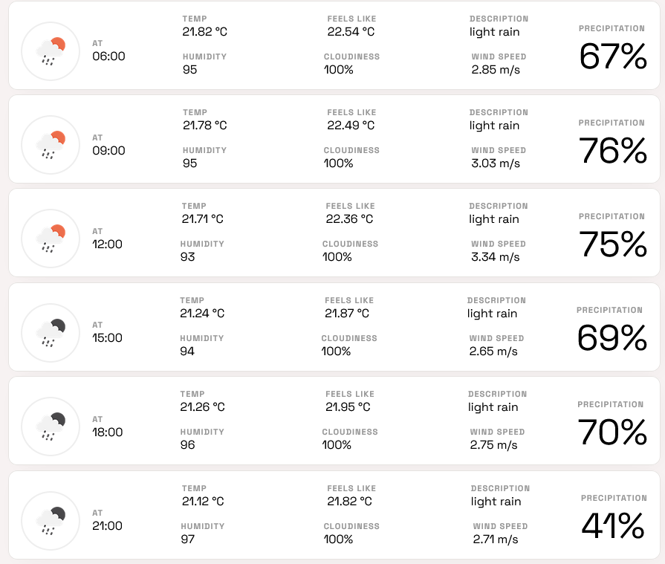
Task: Click the 06:00 light rain weather icon
Action: (x=51, y=51)
